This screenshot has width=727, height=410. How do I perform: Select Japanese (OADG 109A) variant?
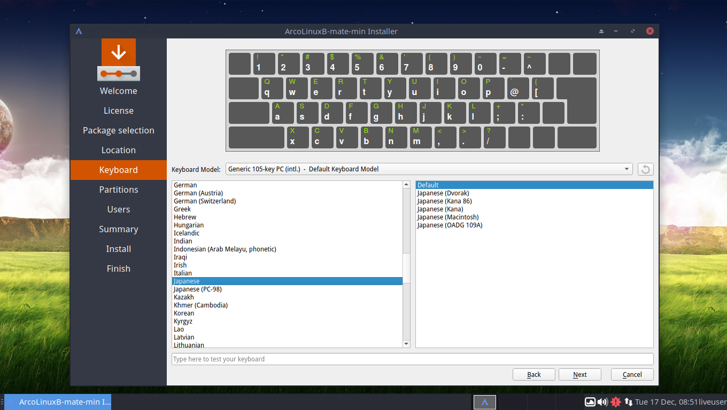pyautogui.click(x=535, y=225)
